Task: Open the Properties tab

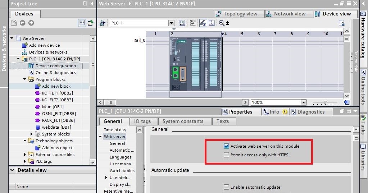Action: pyautogui.click(x=241, y=112)
